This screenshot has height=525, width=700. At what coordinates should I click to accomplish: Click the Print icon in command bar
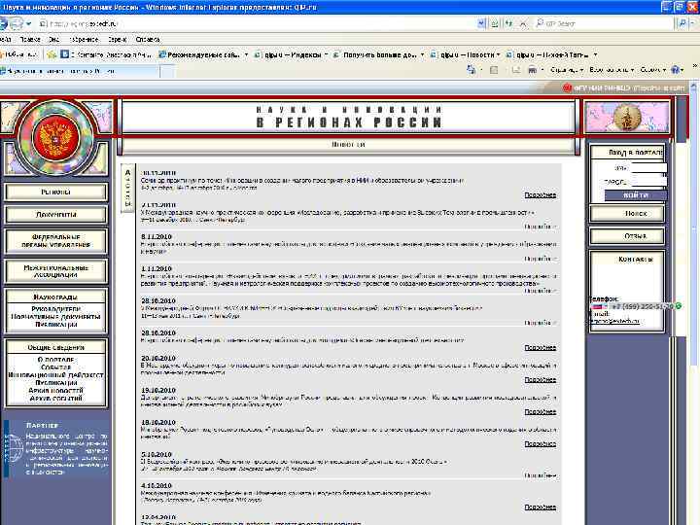(532, 70)
